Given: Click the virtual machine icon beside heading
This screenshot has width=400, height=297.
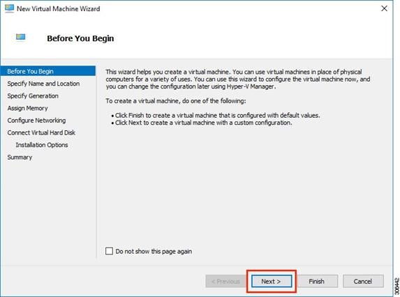Looking at the screenshot, I should [x=21, y=37].
